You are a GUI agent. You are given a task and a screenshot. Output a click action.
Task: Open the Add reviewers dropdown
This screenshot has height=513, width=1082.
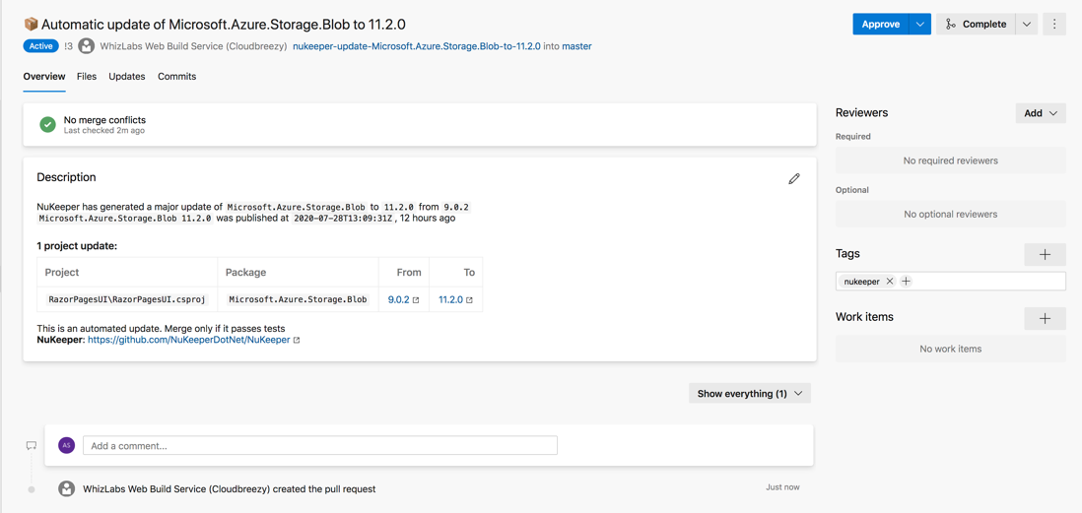click(x=1041, y=113)
